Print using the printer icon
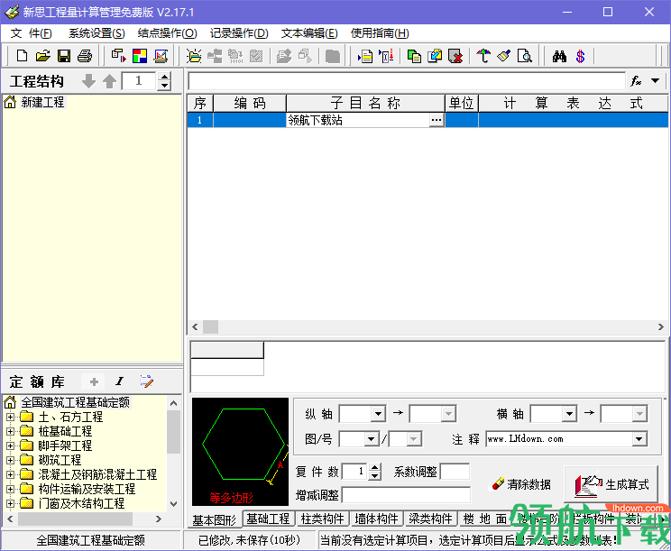This screenshot has width=671, height=551. coord(85,56)
